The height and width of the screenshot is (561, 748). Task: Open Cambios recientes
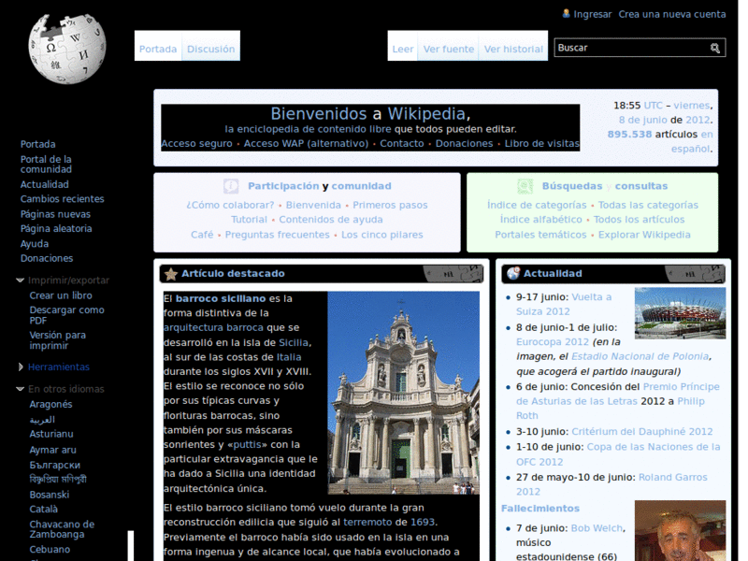coord(62,199)
